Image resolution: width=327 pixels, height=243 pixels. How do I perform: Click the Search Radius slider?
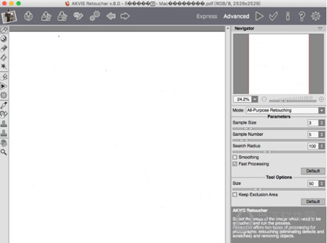[279, 152]
